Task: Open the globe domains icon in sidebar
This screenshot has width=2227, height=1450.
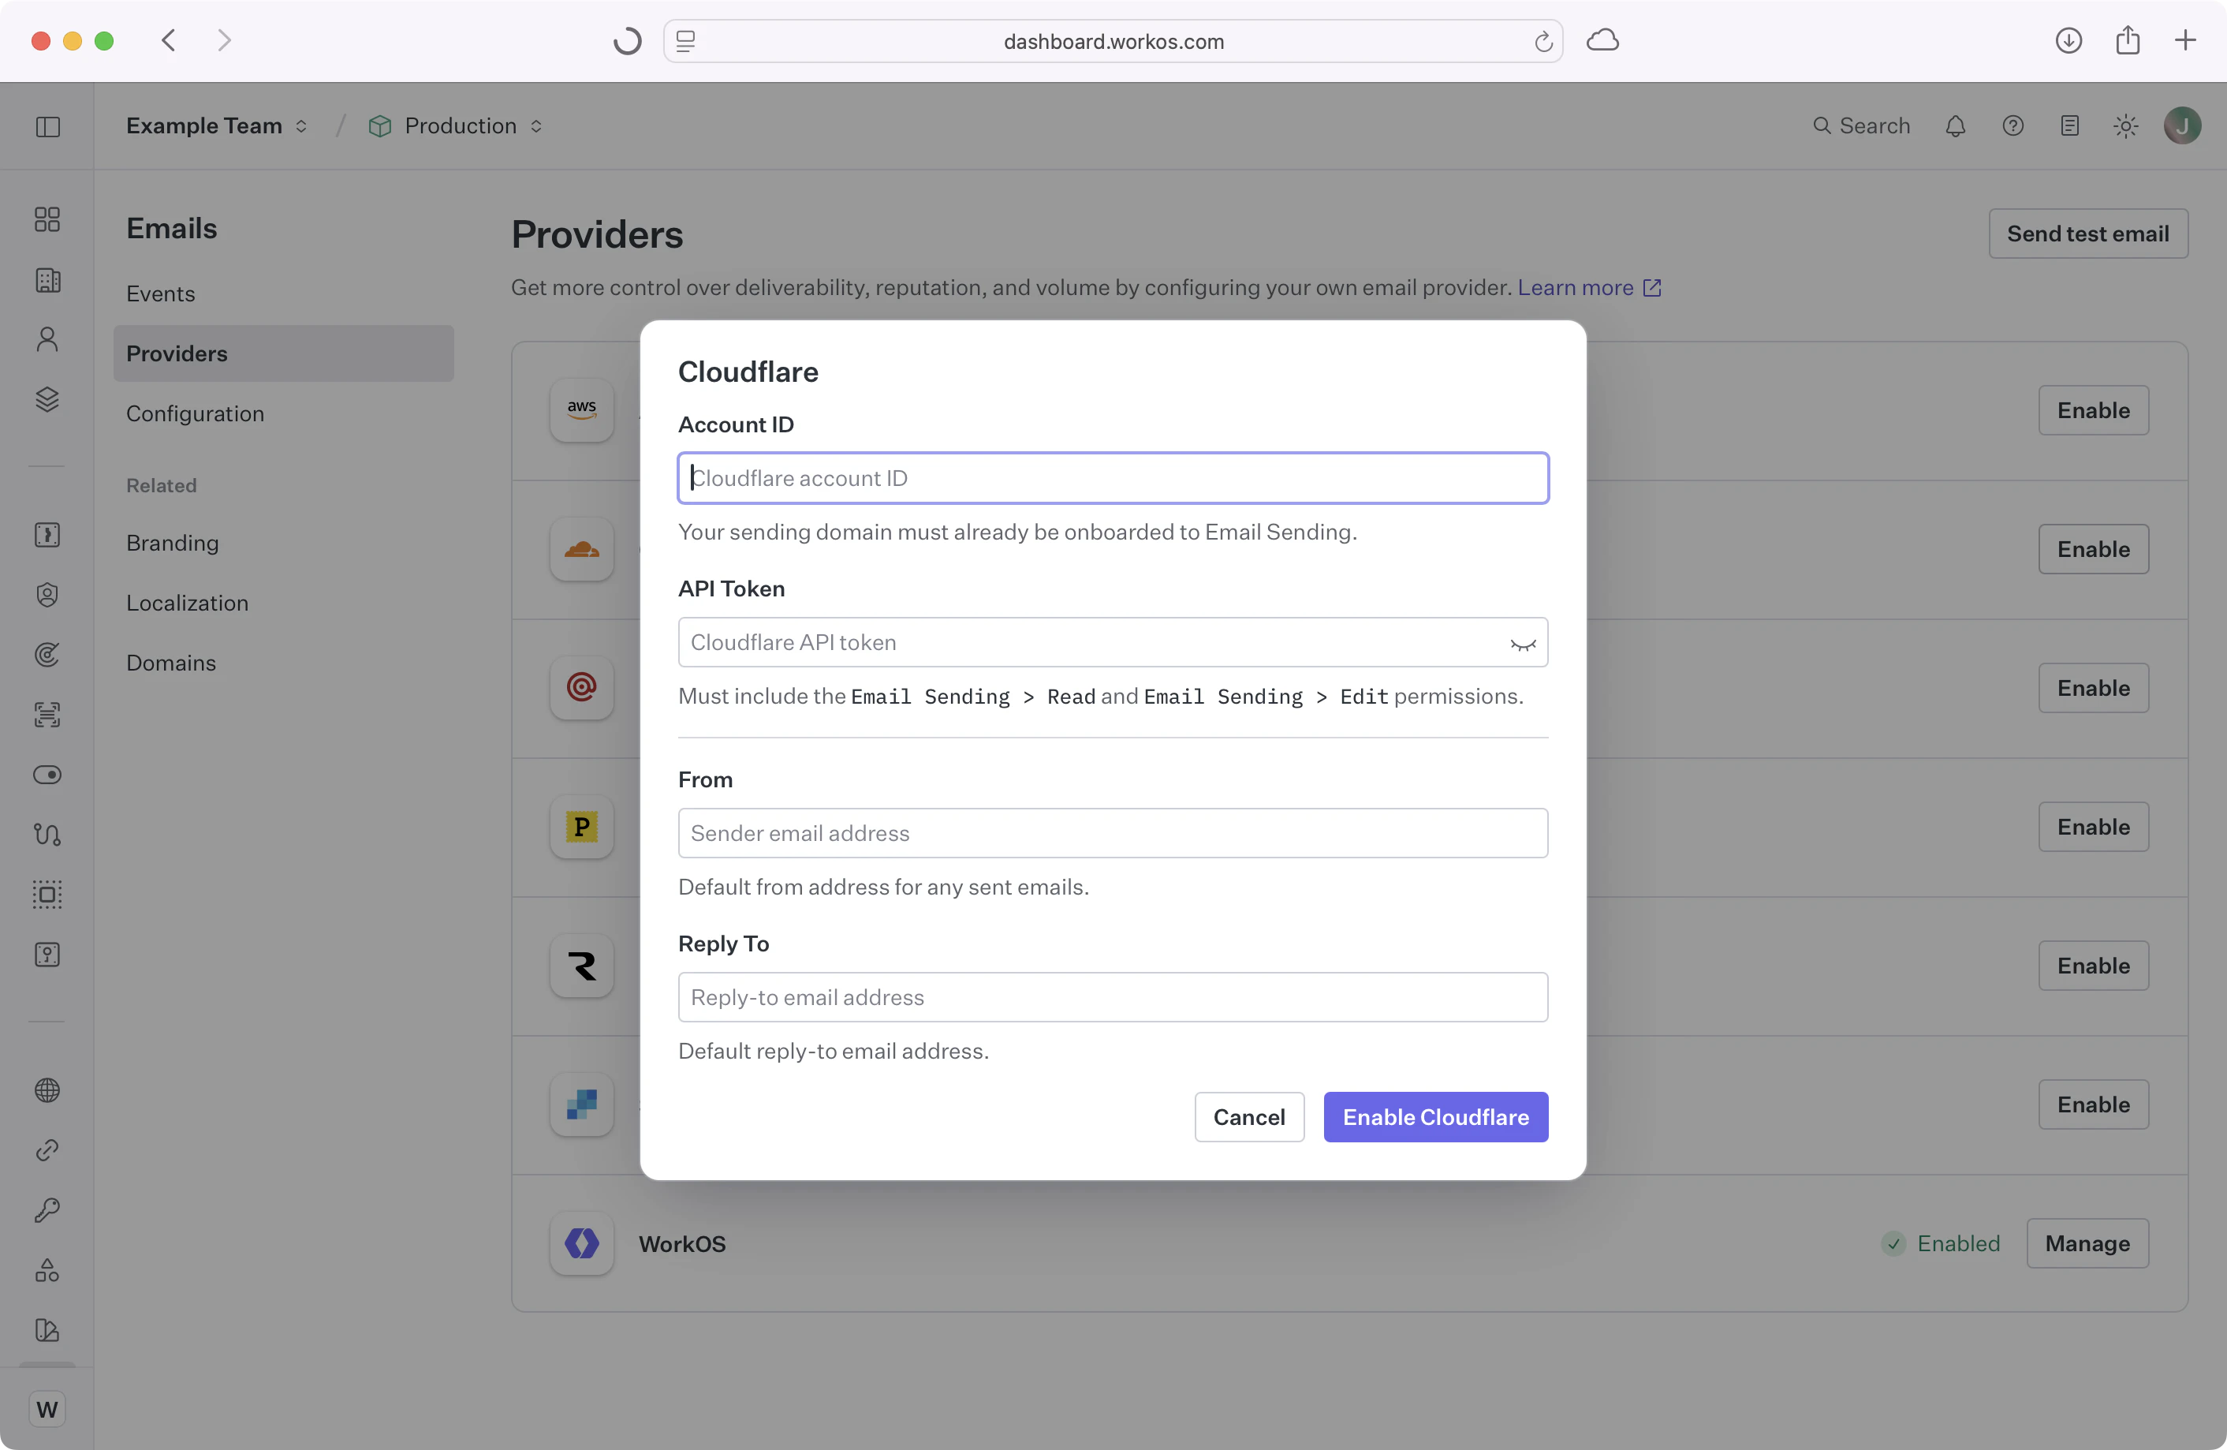Action: click(47, 1089)
